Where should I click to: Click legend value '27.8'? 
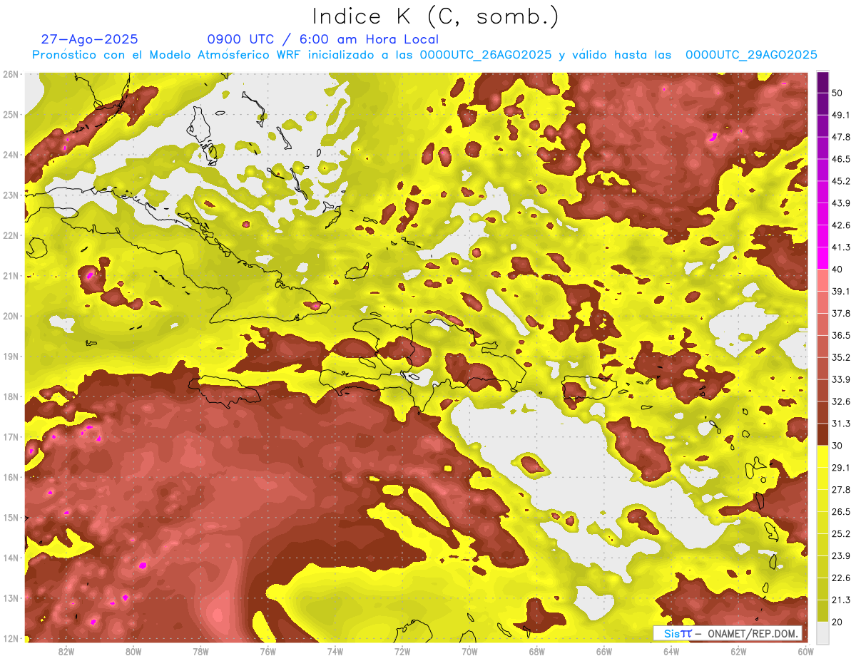click(840, 489)
